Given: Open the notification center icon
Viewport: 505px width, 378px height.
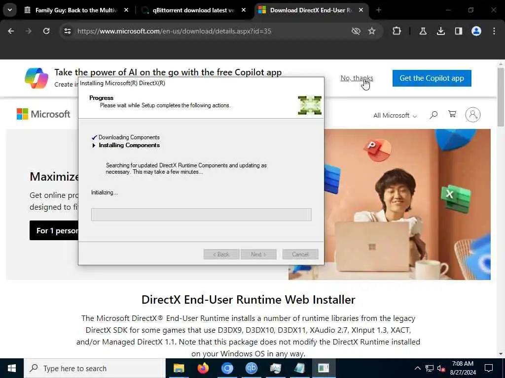Looking at the screenshot, I should 489,368.
